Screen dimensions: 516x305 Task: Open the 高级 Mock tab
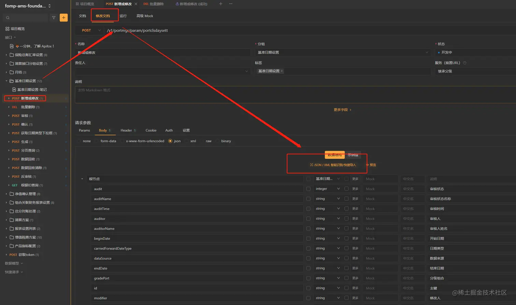tap(145, 16)
